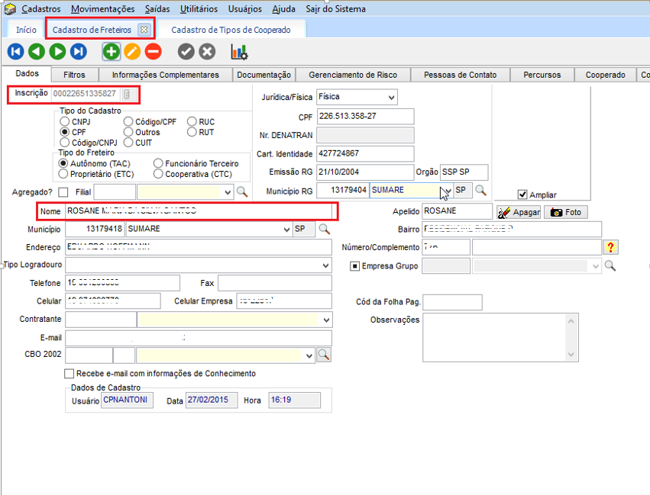Click Foto camera button
This screenshot has width=650, height=495.
[x=566, y=212]
